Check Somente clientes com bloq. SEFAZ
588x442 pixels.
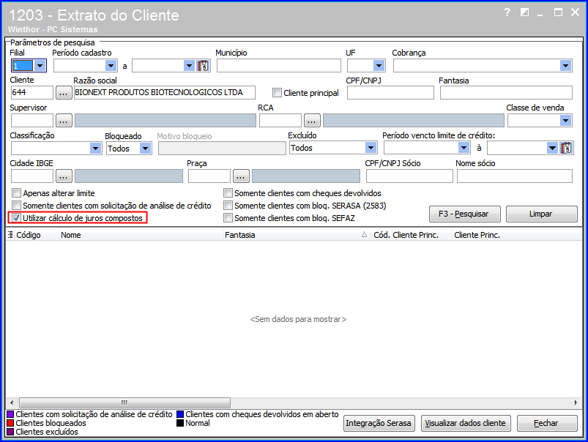pos(228,218)
